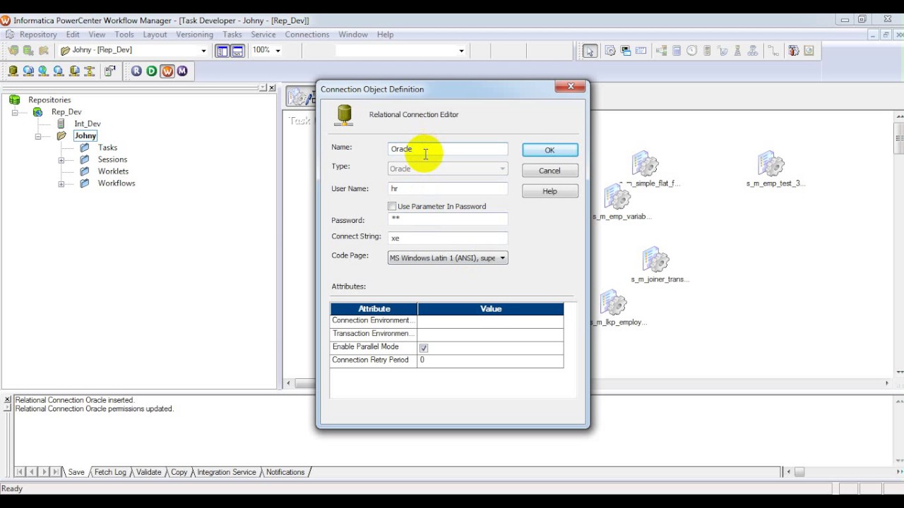Open the empty toolbar combo box dropdown
The image size is (904, 508).
(461, 51)
